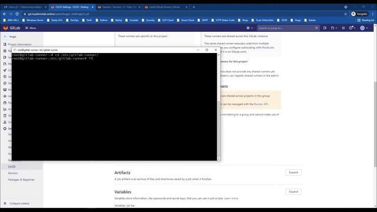
Task: Open the Python bookmark folder
Action: click(102, 20)
